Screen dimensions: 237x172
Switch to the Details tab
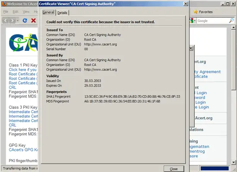[62, 13]
